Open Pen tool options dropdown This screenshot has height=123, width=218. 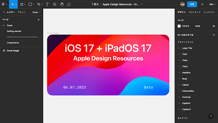point(42,4)
